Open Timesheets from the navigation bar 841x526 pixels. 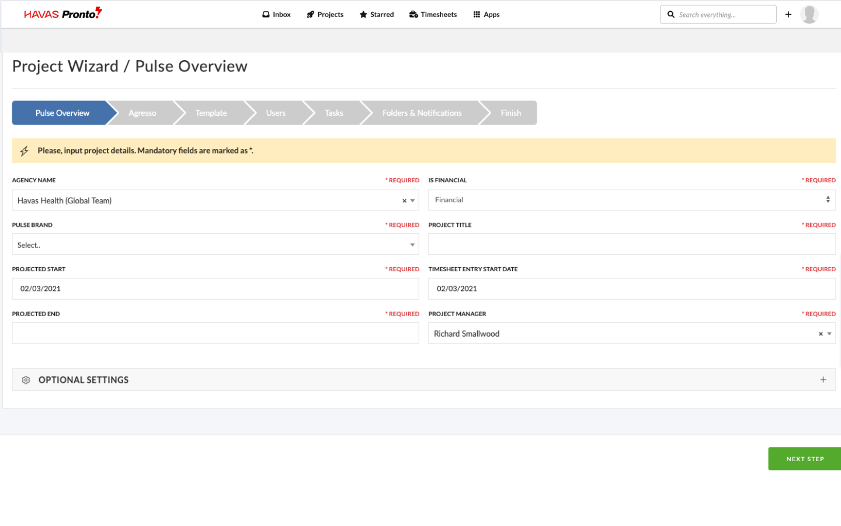[x=433, y=15]
